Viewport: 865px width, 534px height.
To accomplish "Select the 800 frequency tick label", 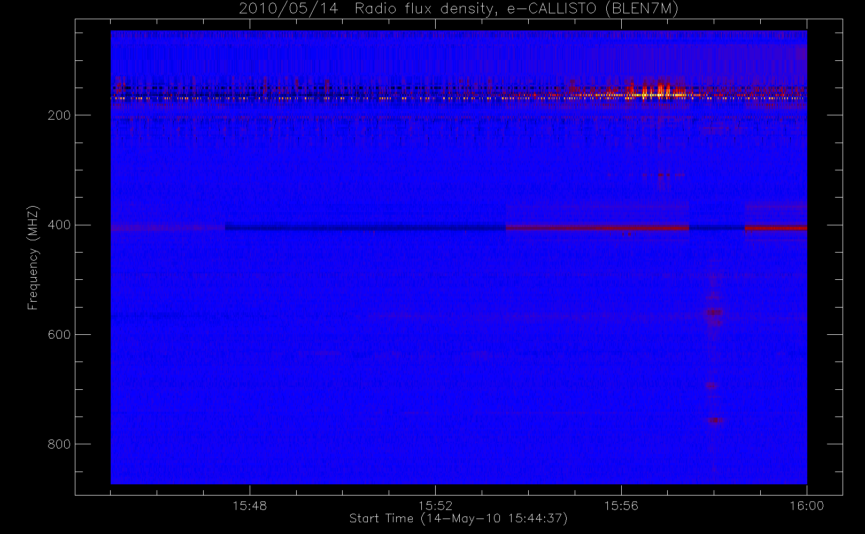I will tap(59, 444).
